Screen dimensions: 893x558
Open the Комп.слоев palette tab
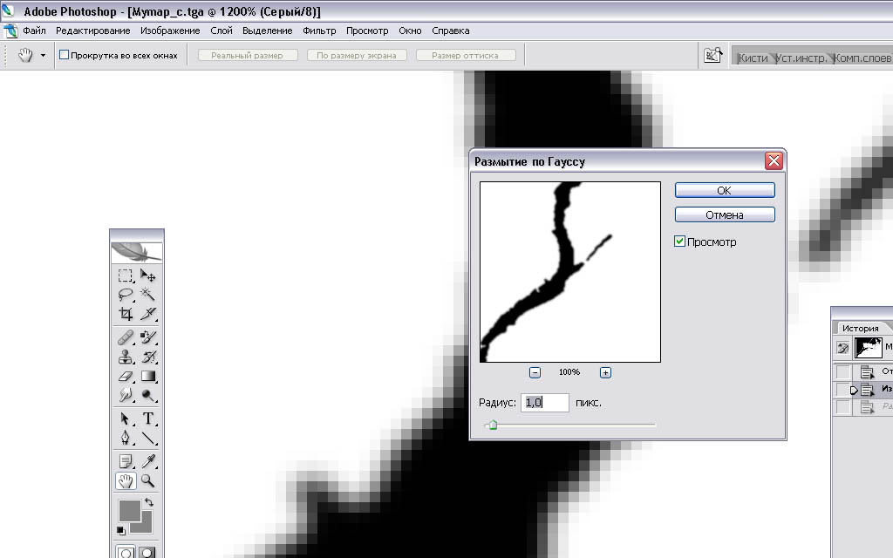[x=862, y=58]
